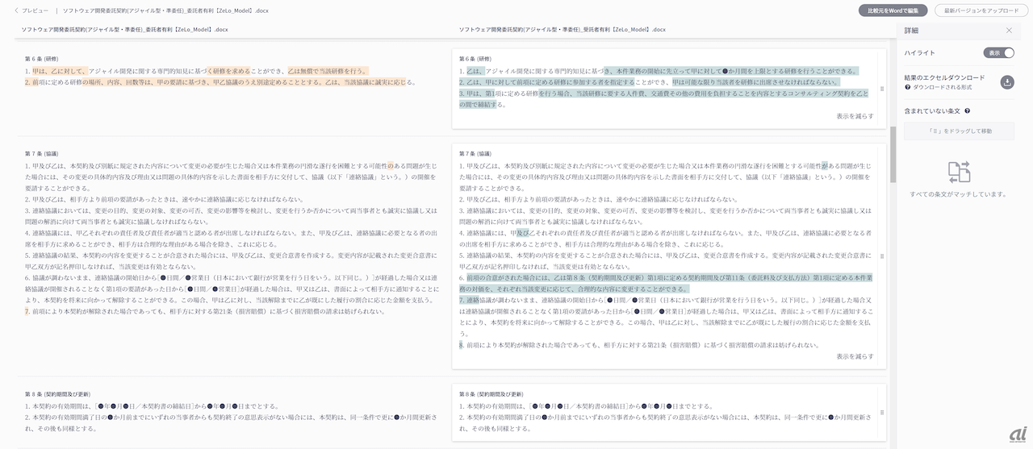1033x449 pixels.
Task: Click the Excel download icon button
Action: 1007,82
